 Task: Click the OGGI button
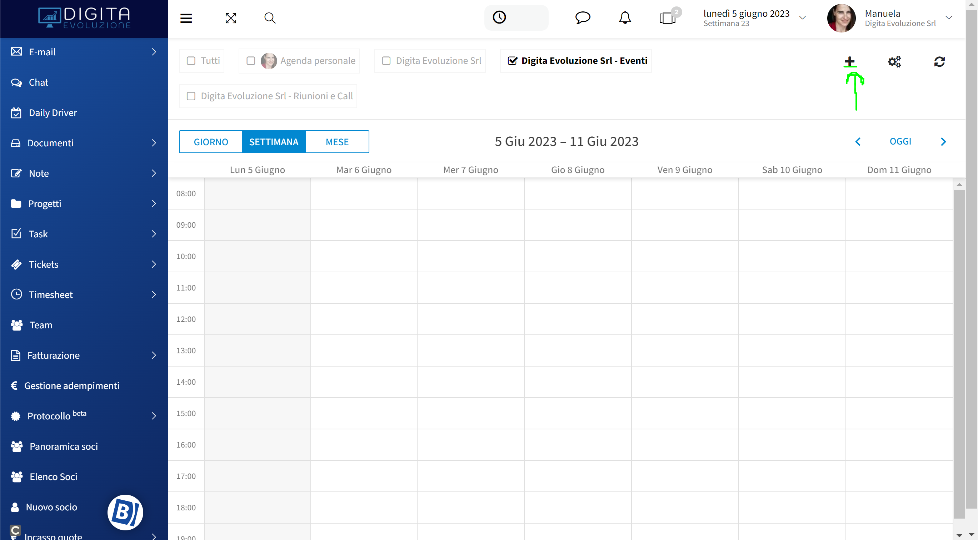point(900,142)
